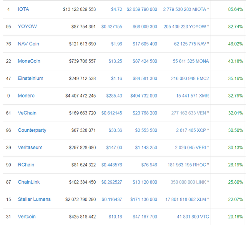Open the Einsteinium coin link

point(30,78)
